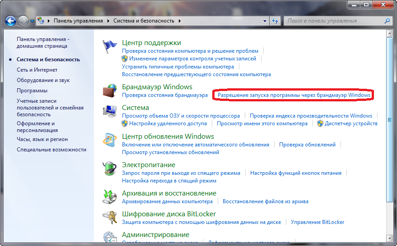Open Проверка индекса производительности Windows
397x246 pixels.
click(x=311, y=116)
